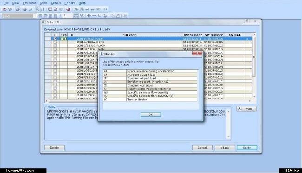Click the ECU table horizontal scrollbar right arrow
The image size is (302, 173).
tap(250, 101)
